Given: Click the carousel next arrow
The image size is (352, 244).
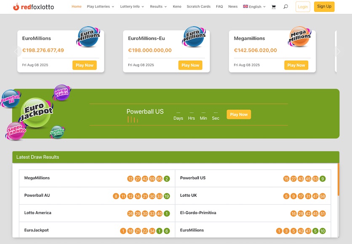Looking at the screenshot, I should point(338,52).
